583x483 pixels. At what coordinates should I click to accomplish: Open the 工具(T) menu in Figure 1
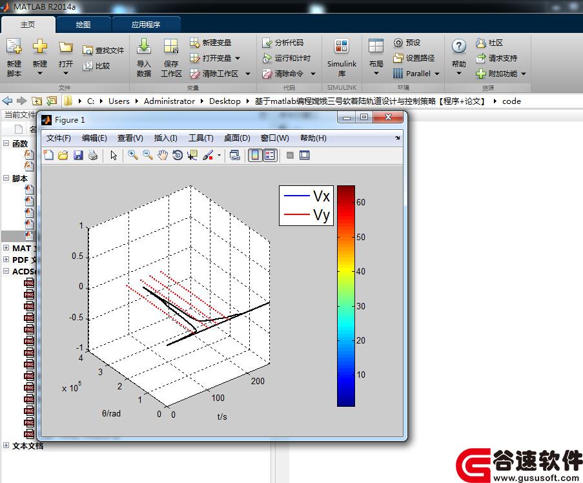(x=201, y=138)
